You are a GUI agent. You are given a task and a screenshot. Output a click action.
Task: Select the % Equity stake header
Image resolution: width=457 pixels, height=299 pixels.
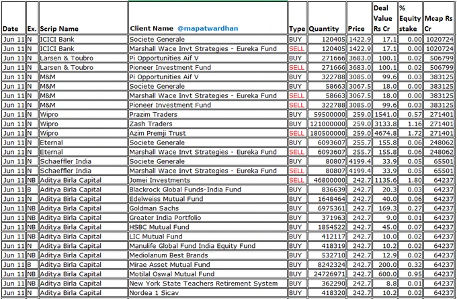(410, 18)
